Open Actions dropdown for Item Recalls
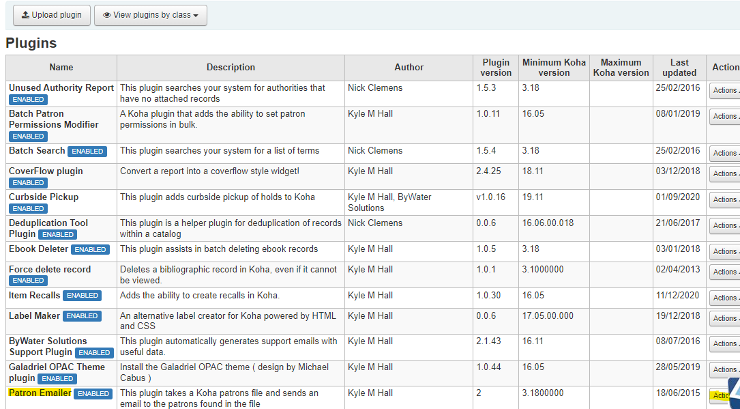 coord(725,298)
